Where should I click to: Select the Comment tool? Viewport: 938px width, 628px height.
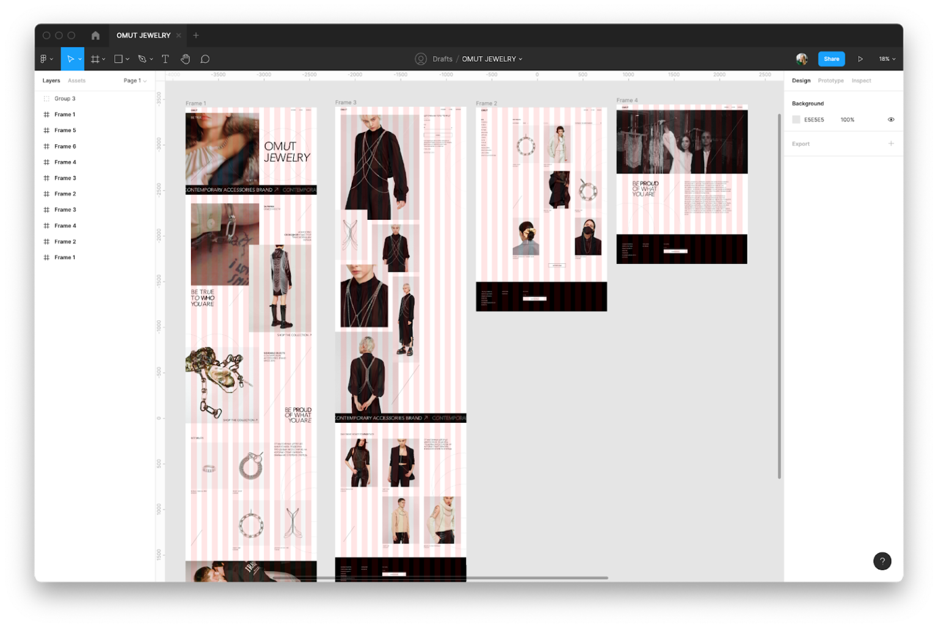(x=205, y=59)
